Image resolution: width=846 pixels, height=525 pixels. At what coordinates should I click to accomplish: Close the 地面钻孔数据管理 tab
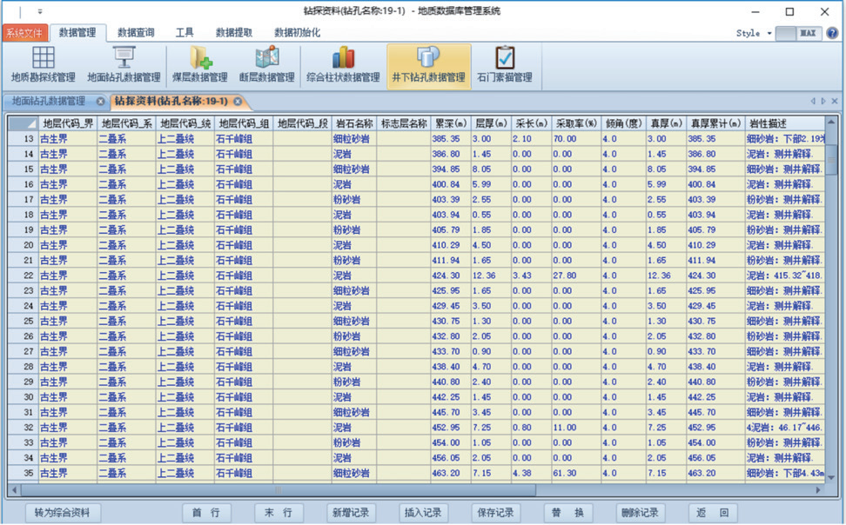100,102
